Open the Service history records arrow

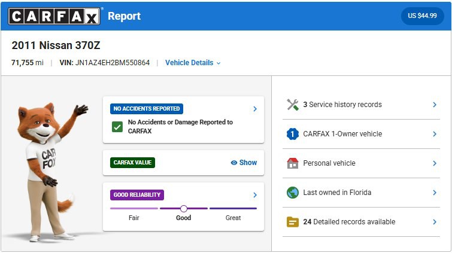click(435, 105)
